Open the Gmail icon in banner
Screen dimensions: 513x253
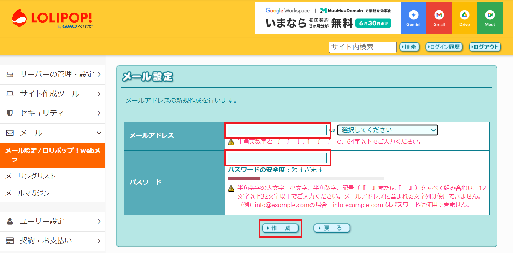tap(439, 18)
